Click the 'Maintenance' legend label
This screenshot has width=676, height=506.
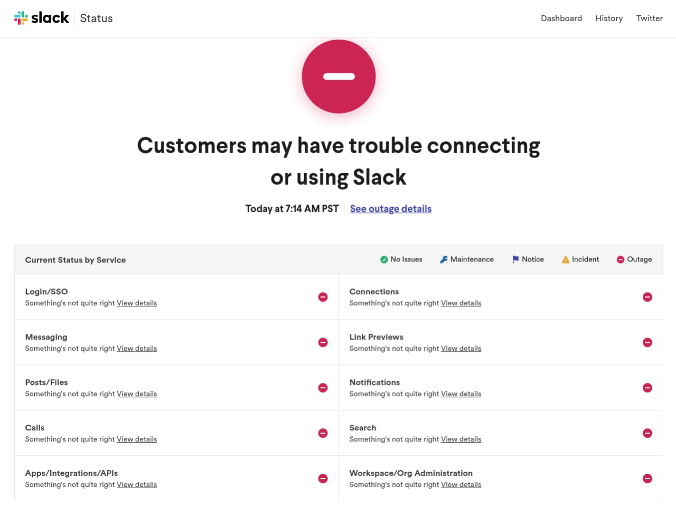pos(472,259)
